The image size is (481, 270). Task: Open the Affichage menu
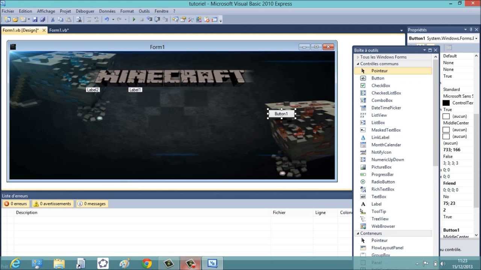(46, 11)
